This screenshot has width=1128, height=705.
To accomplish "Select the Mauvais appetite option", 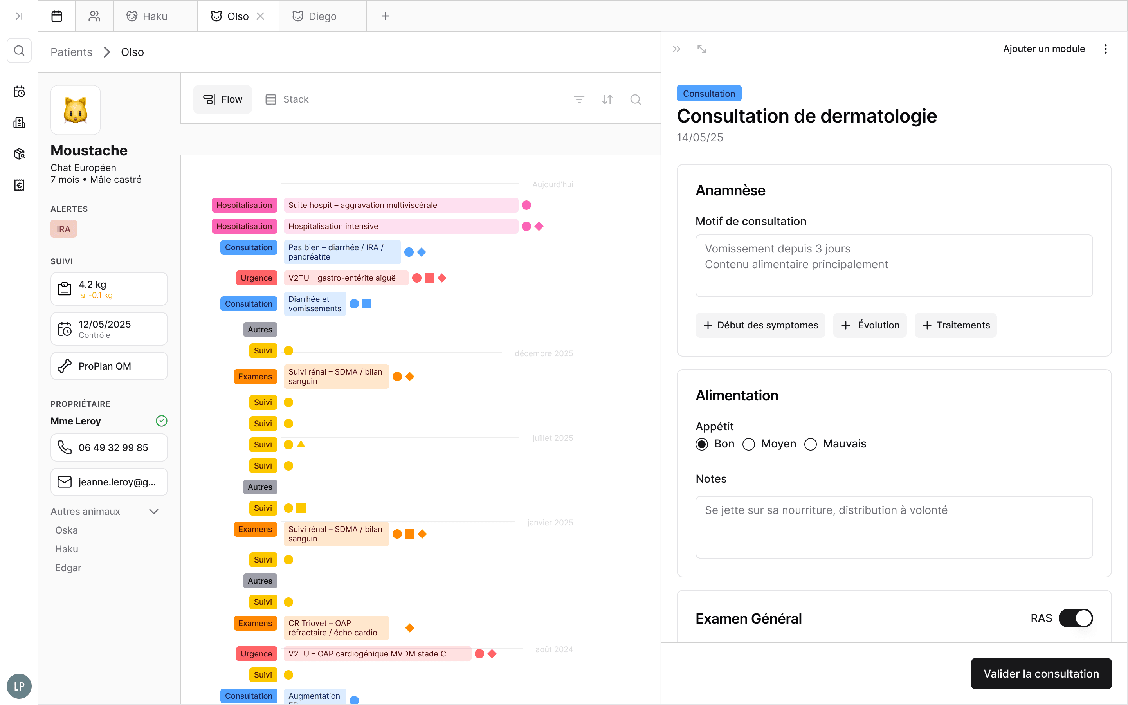I will 811,444.
